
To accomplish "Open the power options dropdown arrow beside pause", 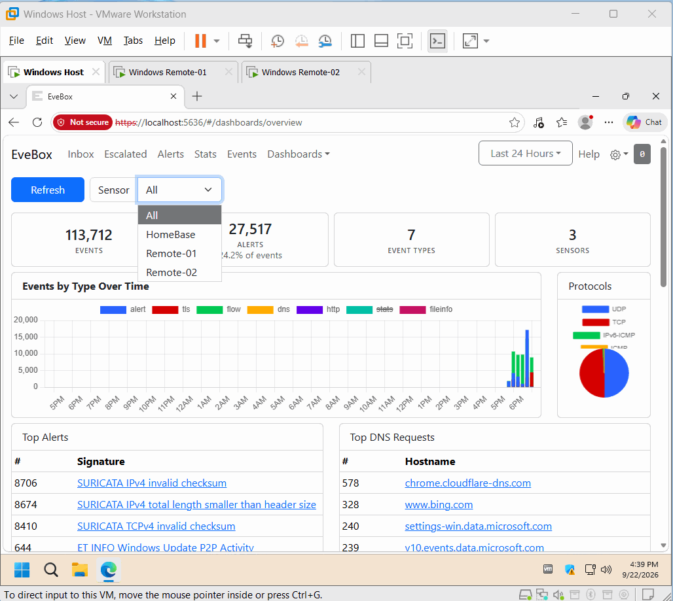I will click(217, 41).
